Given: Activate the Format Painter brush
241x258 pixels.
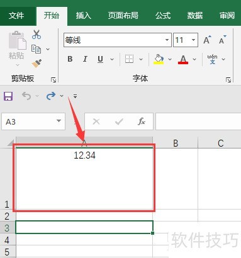Looking at the screenshot, I should tap(36, 64).
